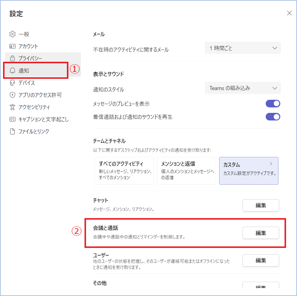
Task: Expand the カスタム settings chevron
Action: pos(271,164)
